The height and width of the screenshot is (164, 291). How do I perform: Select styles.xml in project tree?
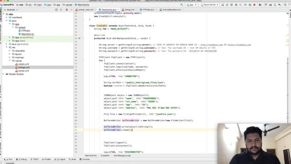point(24,71)
